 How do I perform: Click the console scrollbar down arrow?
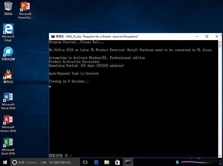pyautogui.click(x=220, y=156)
